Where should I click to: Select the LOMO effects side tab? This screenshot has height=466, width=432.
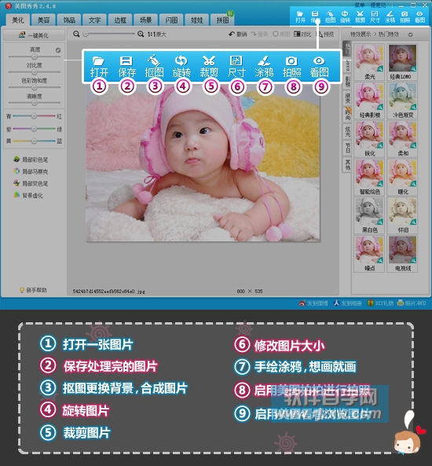pos(347,65)
